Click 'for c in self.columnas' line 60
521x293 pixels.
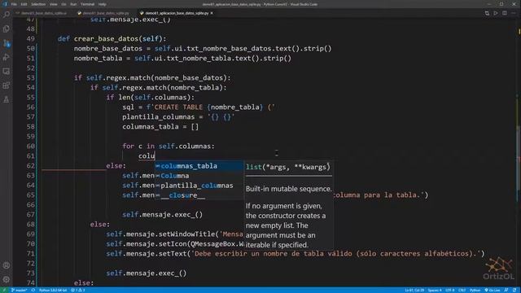[x=169, y=146]
